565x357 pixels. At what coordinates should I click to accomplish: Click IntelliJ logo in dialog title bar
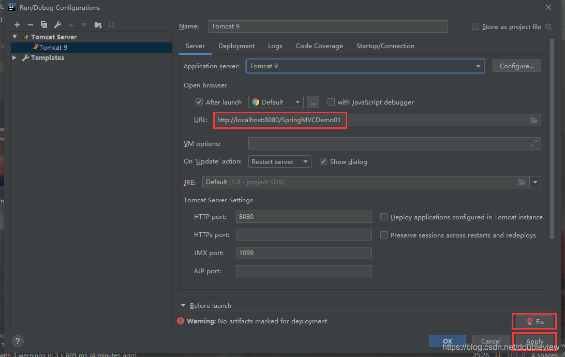coord(11,7)
